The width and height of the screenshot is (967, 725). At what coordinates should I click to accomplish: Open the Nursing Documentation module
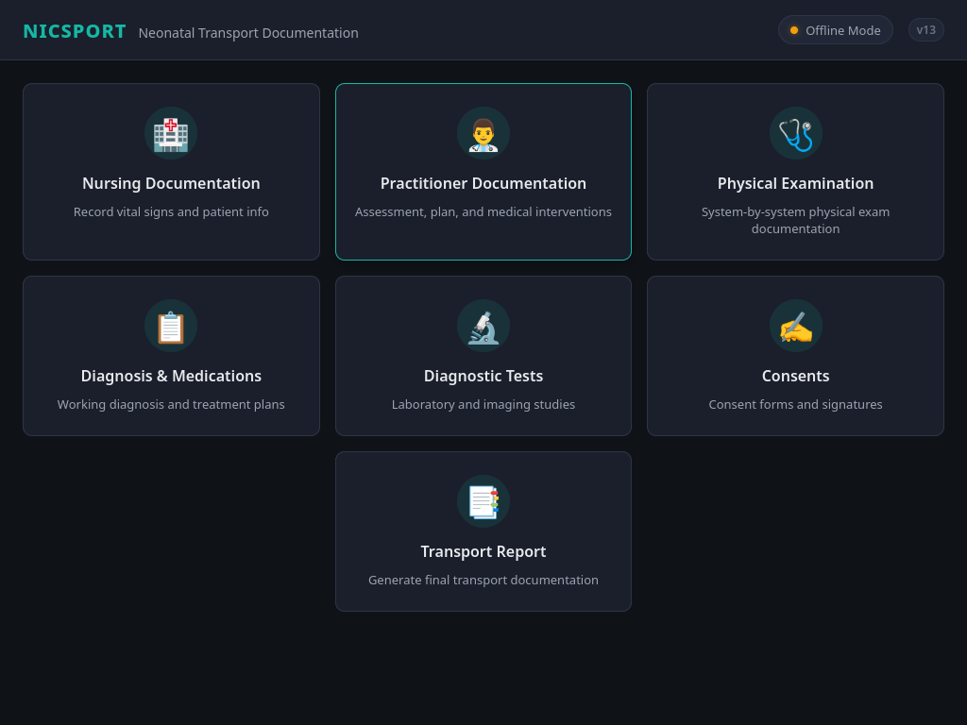[171, 171]
